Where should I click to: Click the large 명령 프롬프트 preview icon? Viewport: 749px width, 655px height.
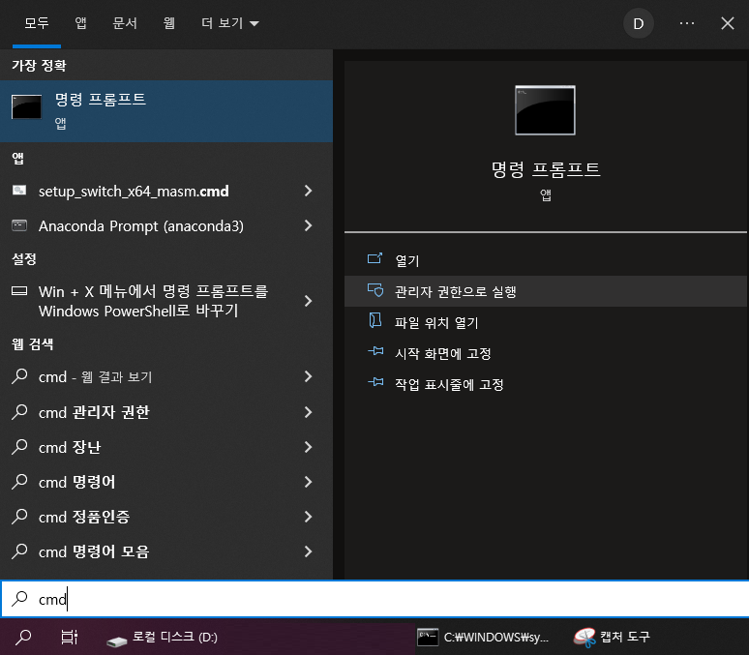coord(545,110)
